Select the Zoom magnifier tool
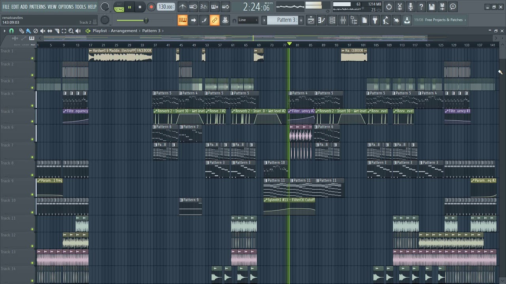Viewport: 506px width, 284px height. coord(71,31)
